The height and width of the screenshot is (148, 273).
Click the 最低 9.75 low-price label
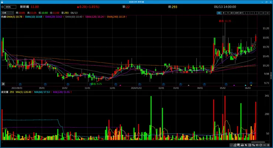pyautogui.click(x=96, y=84)
